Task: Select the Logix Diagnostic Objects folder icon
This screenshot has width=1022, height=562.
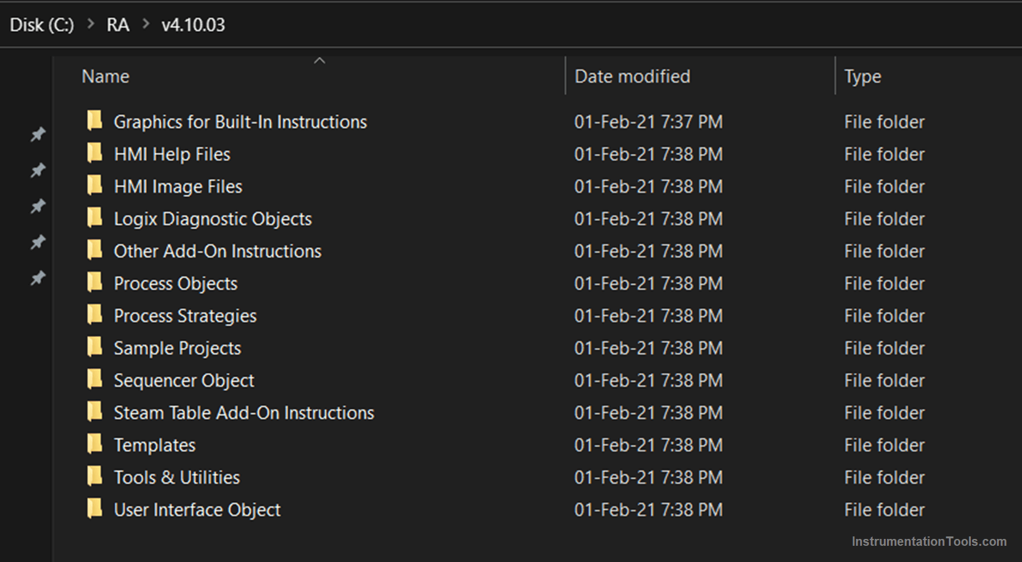Action: coord(95,218)
